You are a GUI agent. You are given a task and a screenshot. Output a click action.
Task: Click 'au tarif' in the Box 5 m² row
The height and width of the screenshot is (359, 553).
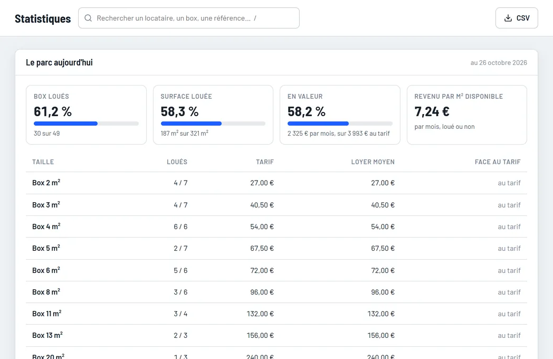point(509,249)
